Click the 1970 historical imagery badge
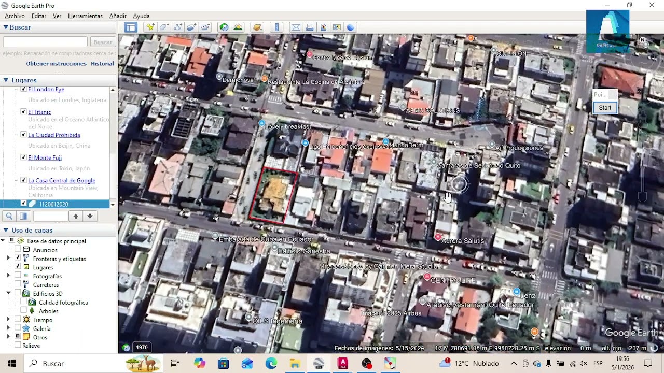The width and height of the screenshot is (664, 373). coord(142,348)
